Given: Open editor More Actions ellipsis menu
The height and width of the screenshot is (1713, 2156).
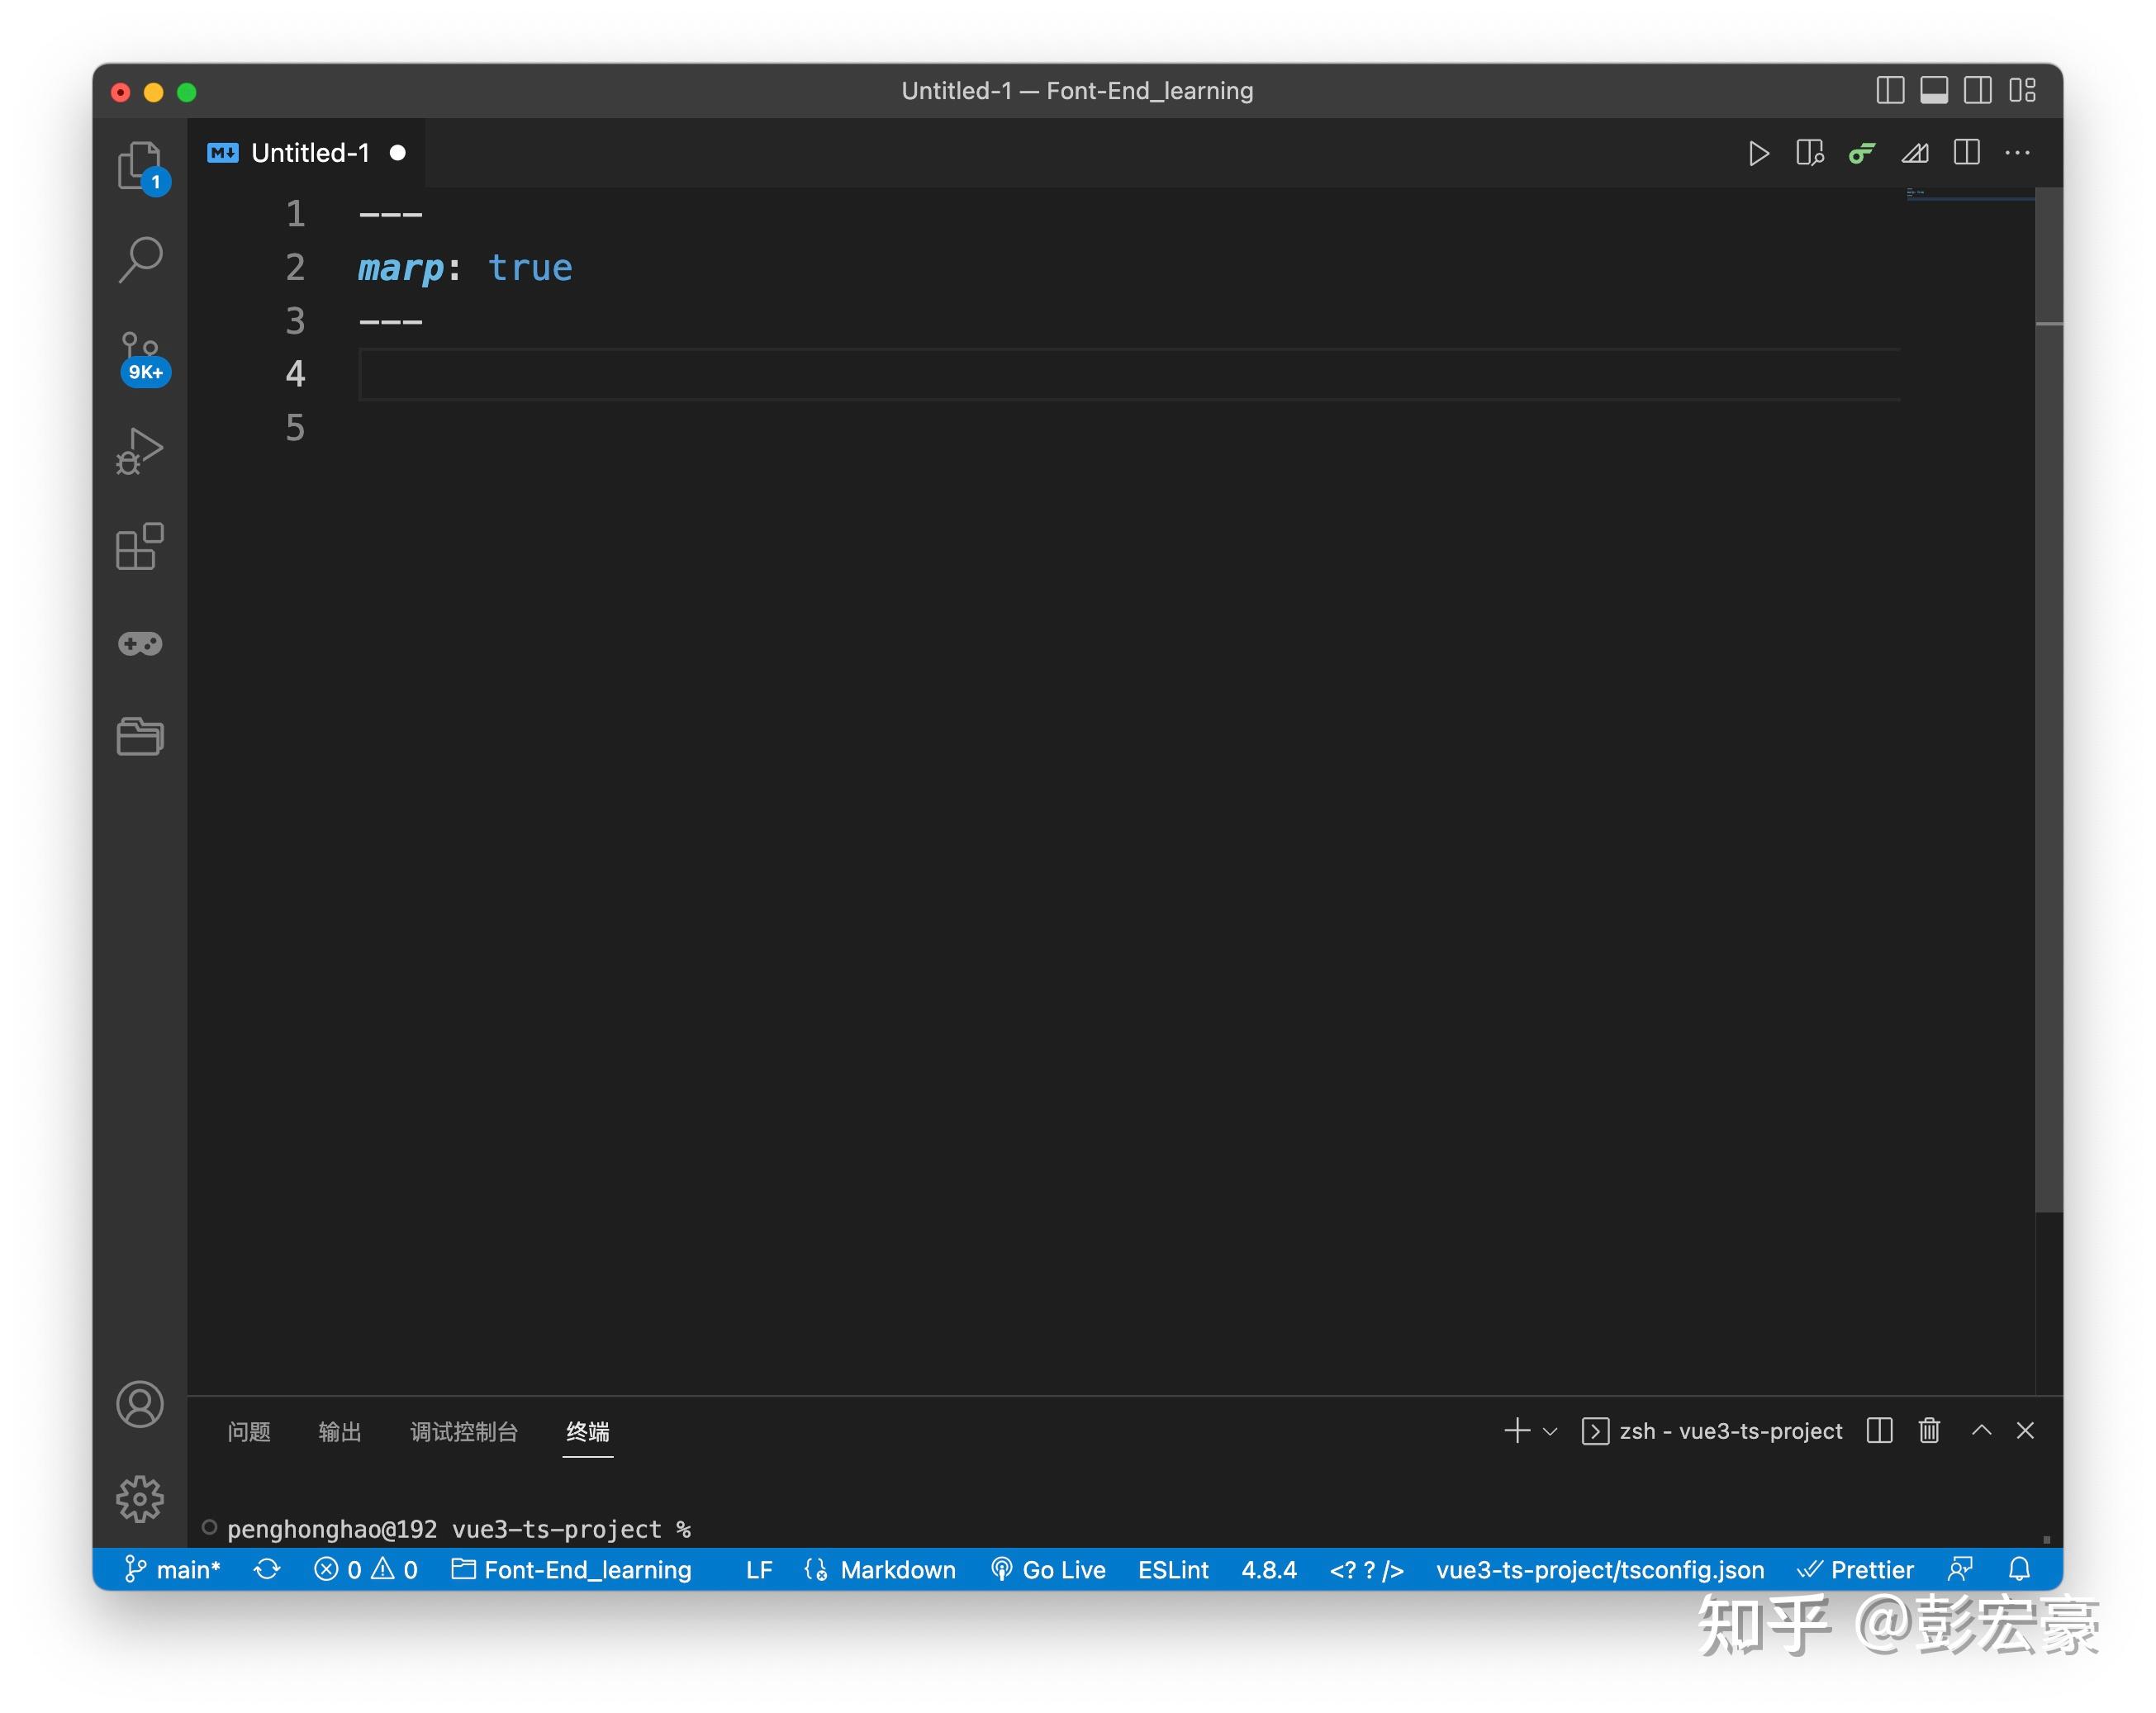Looking at the screenshot, I should click(x=2017, y=153).
